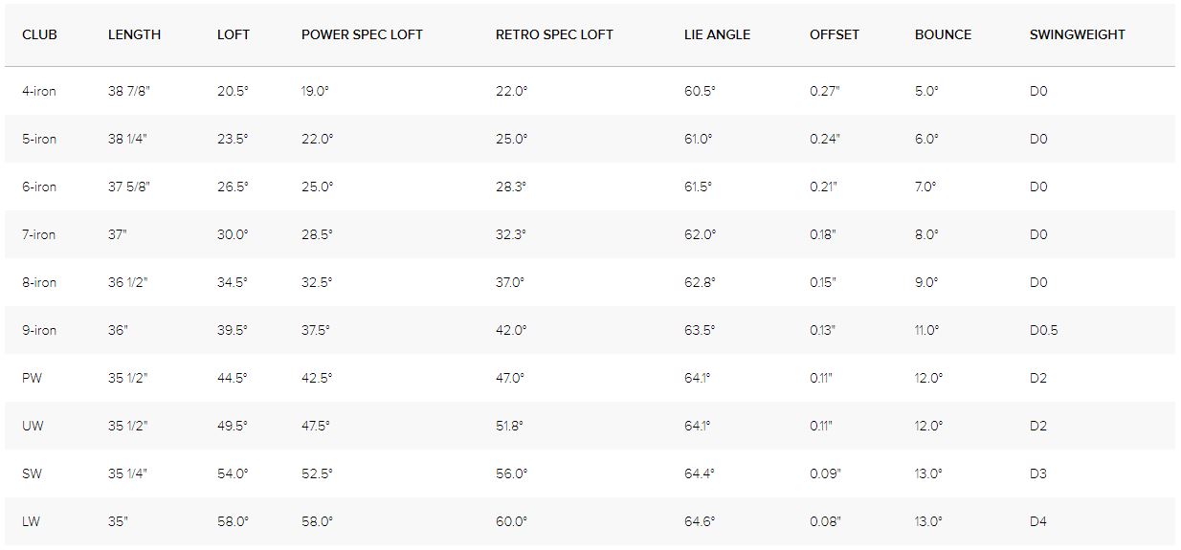
Task: Select the 4-iron row label
Action: 39,91
